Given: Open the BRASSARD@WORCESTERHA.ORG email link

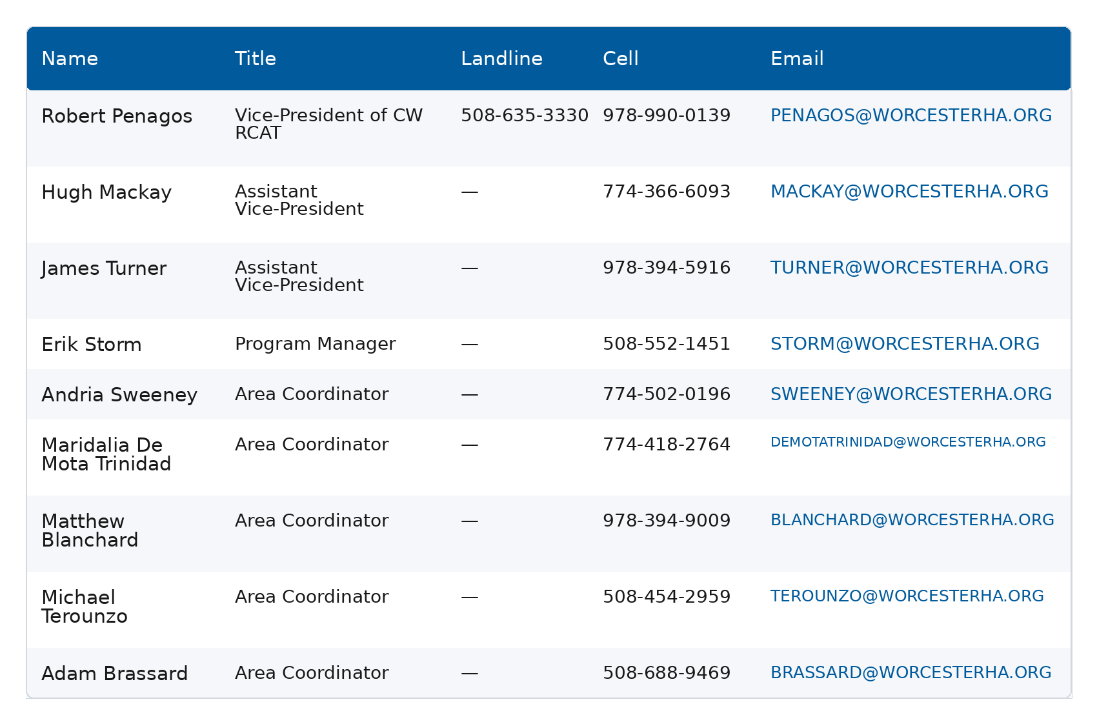Looking at the screenshot, I should pos(911,672).
